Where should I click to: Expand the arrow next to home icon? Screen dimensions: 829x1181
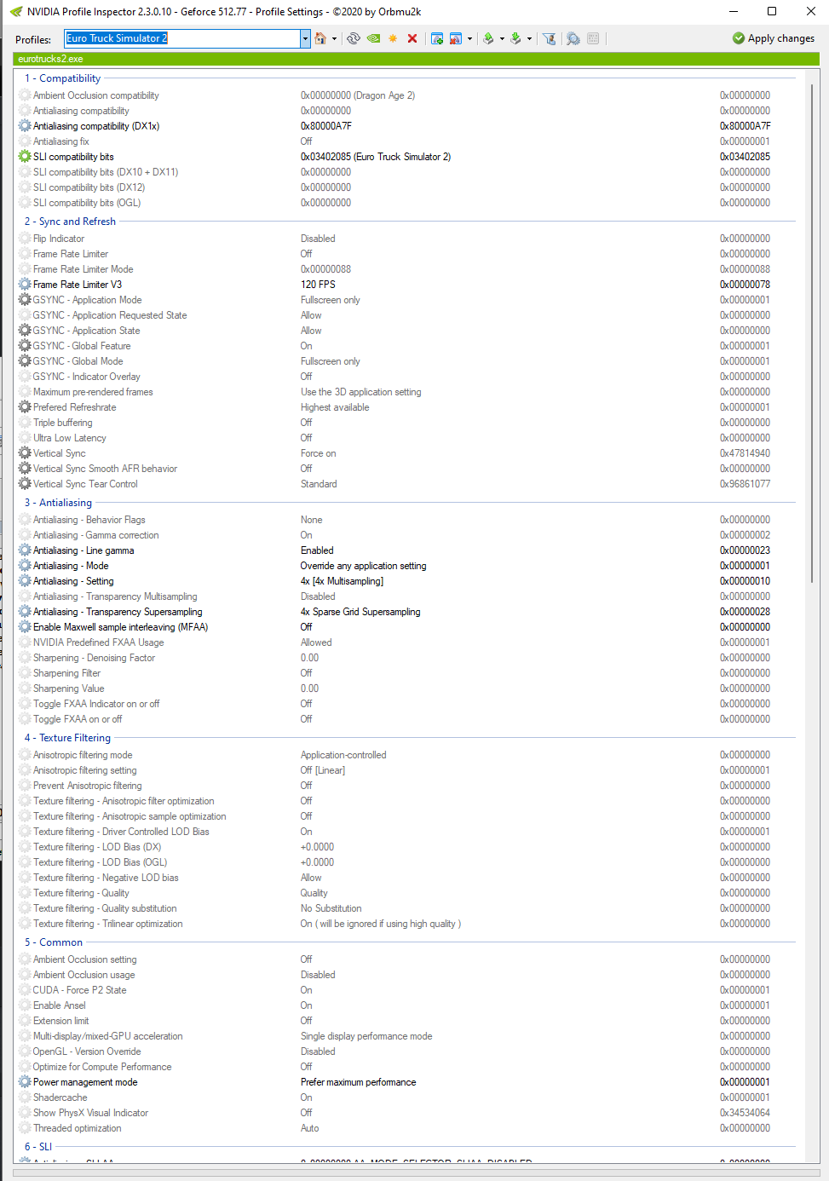click(x=334, y=38)
